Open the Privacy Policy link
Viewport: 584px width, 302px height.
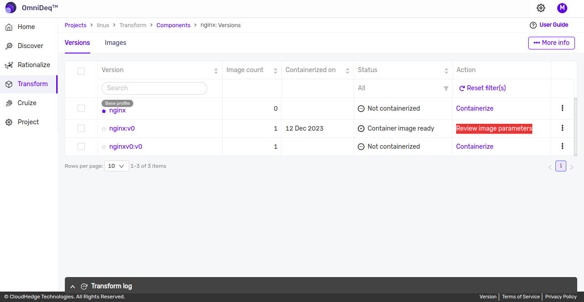(x=561, y=297)
